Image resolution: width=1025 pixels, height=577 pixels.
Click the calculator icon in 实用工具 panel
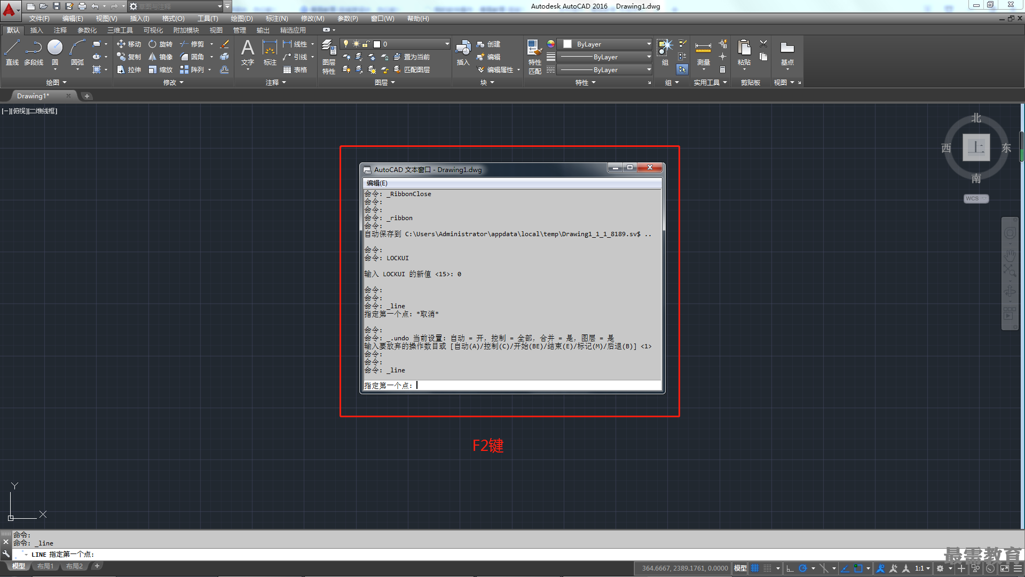(x=722, y=70)
